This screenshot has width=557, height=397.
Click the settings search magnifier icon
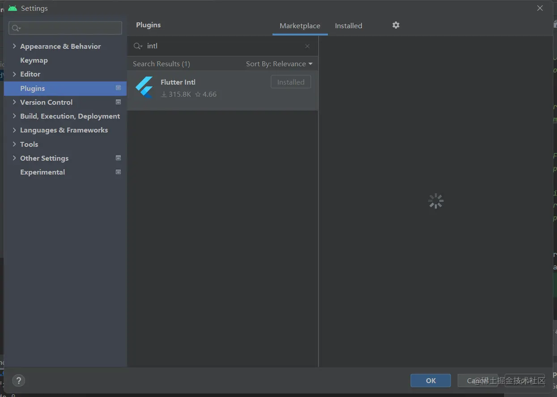point(16,28)
